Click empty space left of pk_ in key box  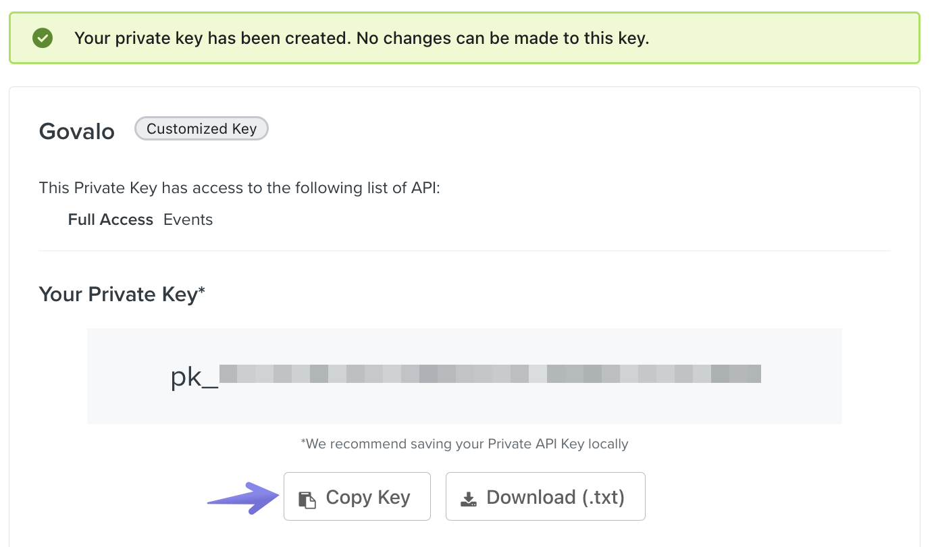point(128,376)
